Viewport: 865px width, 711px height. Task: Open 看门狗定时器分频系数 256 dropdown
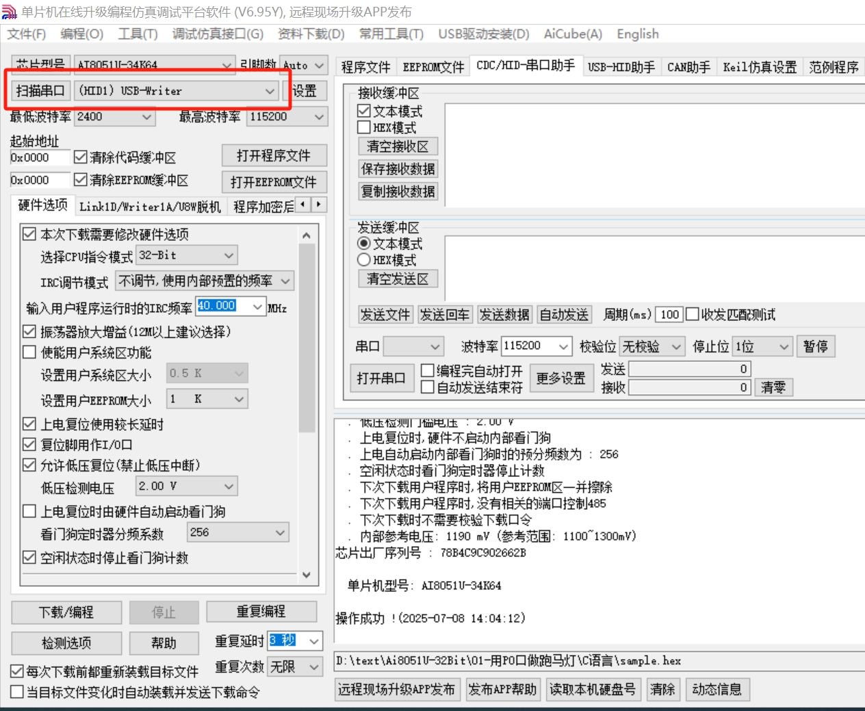point(238,532)
